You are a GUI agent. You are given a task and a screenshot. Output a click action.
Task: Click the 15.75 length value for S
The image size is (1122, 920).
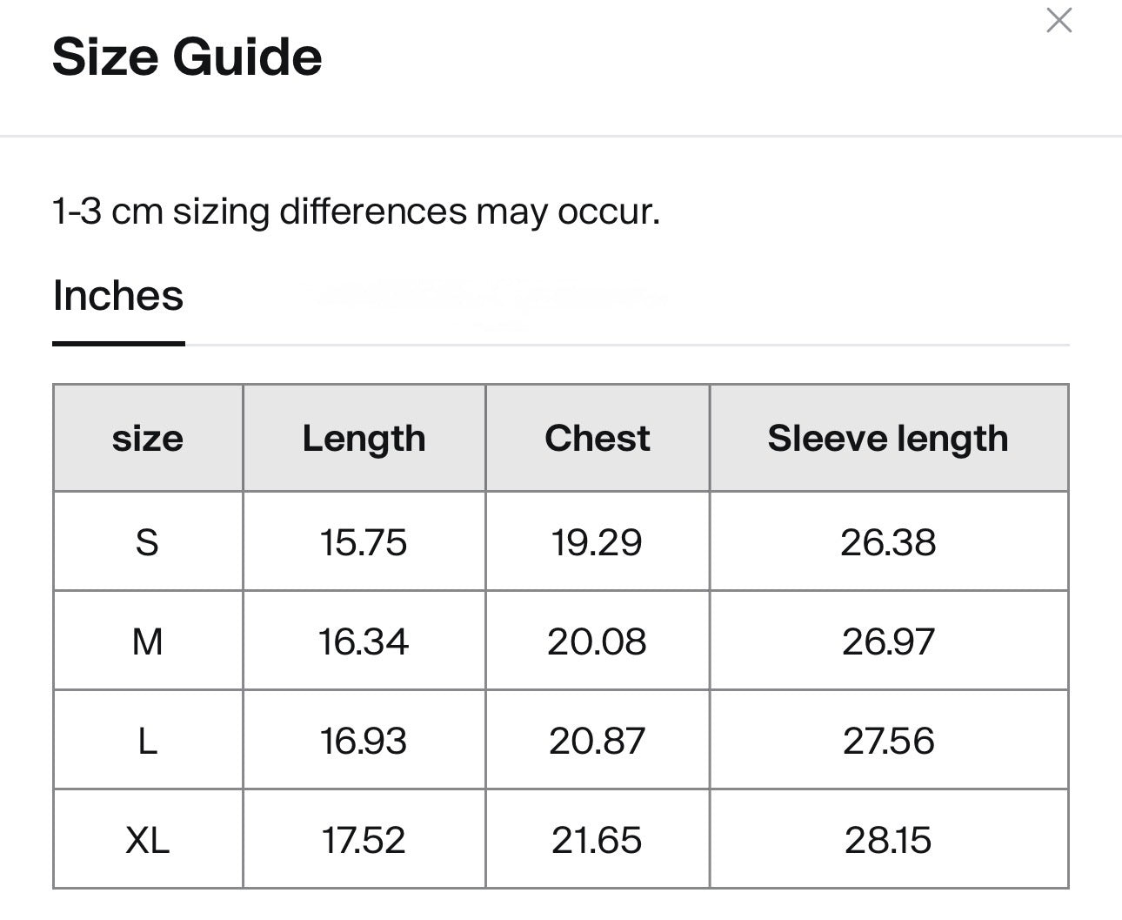click(x=364, y=542)
